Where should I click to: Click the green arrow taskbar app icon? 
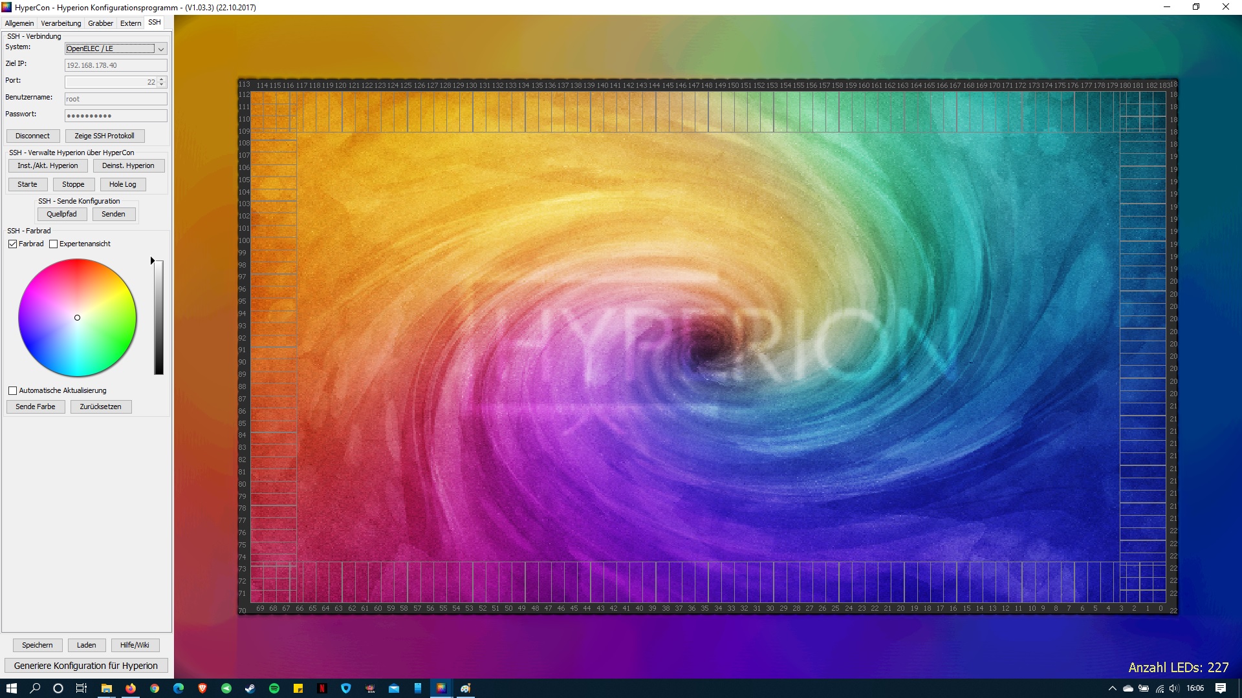pos(226,688)
